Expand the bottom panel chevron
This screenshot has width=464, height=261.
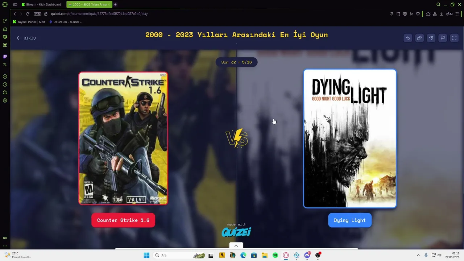[236, 246]
